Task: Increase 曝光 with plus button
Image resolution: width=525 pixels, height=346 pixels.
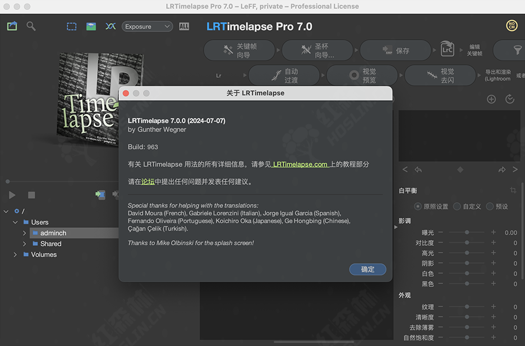Action: pyautogui.click(x=493, y=232)
